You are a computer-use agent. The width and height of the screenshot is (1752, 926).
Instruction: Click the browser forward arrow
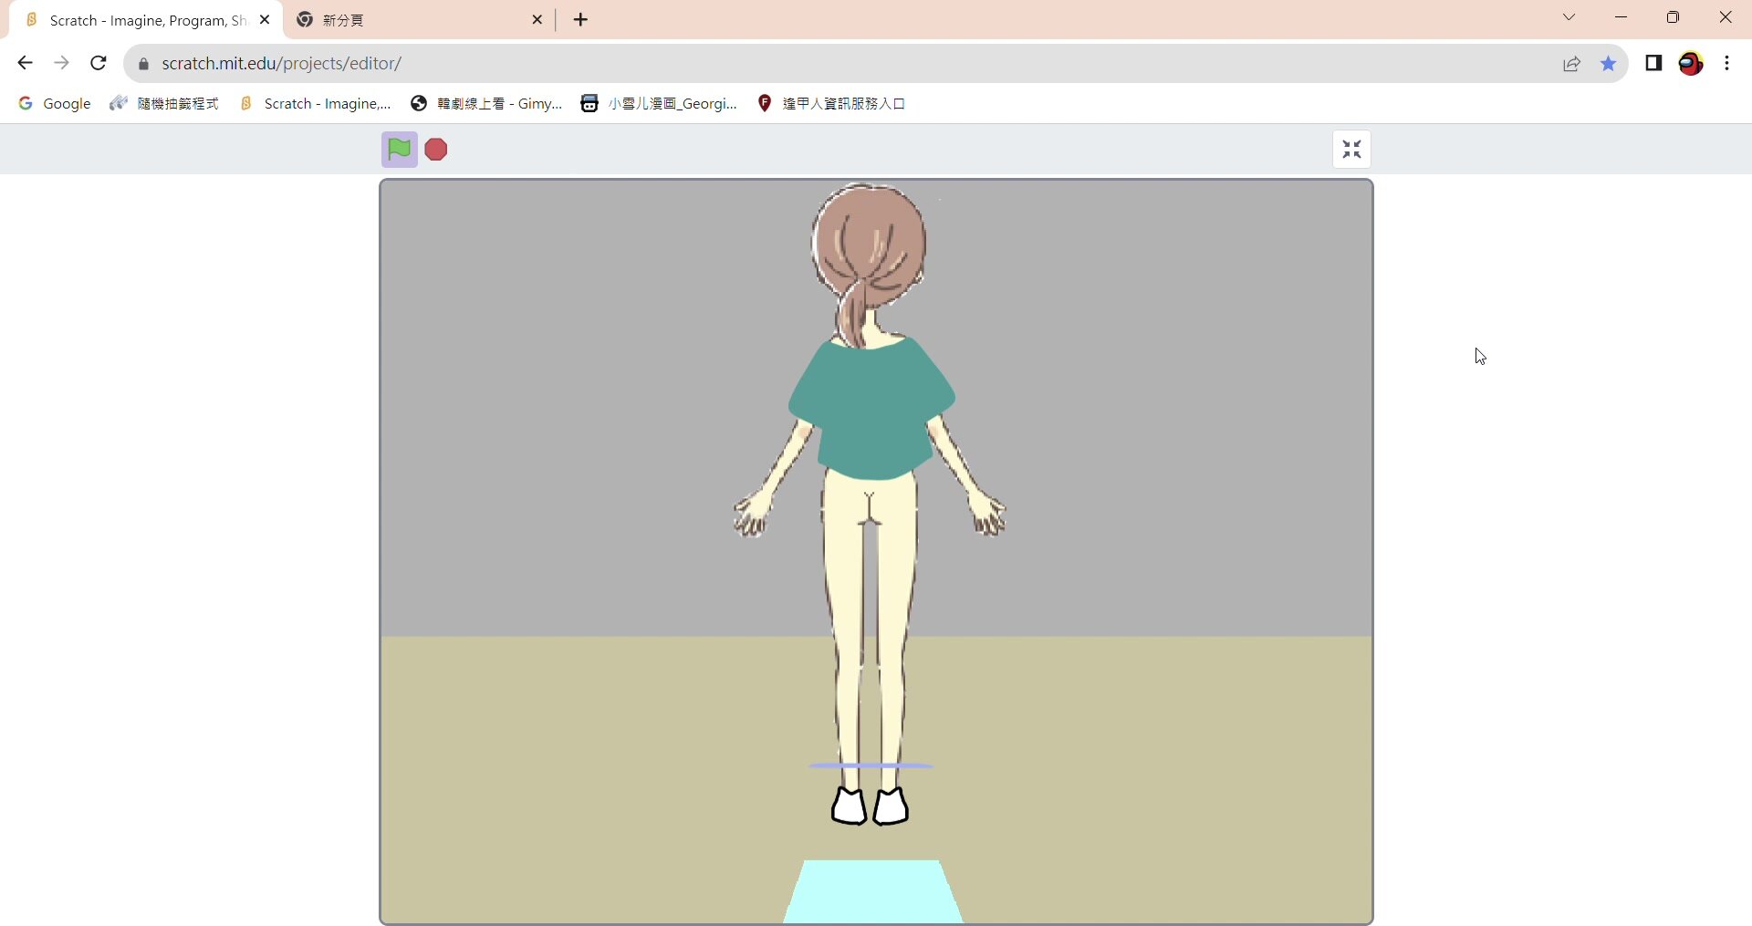pyautogui.click(x=61, y=63)
